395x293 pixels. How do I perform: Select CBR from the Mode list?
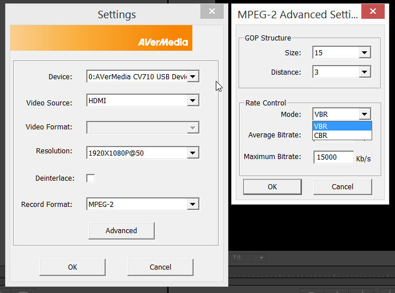pyautogui.click(x=342, y=136)
